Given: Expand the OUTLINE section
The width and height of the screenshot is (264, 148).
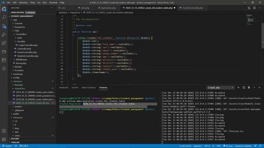Looking at the screenshot, I should pos(15,139).
